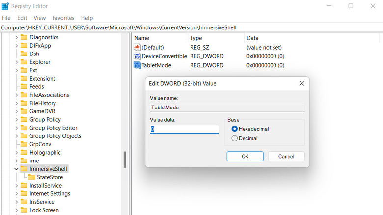
Task: Expand the Group Policy Editor key
Action: tap(16, 128)
